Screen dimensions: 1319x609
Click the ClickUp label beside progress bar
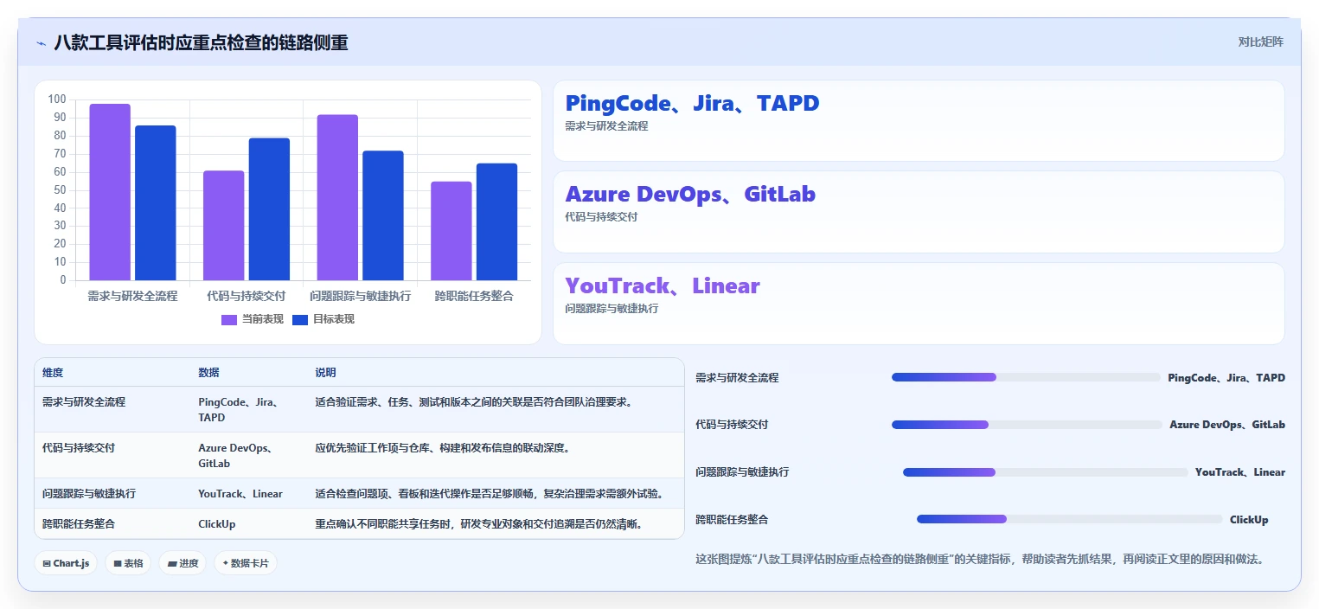1249,520
